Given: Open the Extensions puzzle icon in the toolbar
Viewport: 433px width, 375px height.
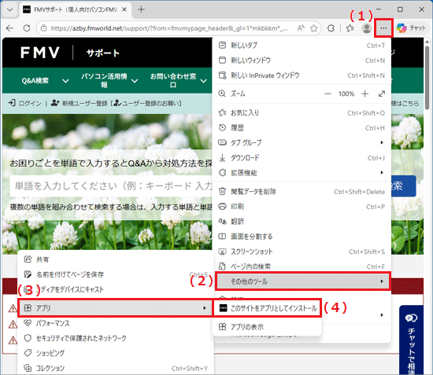Looking at the screenshot, I should [x=331, y=28].
